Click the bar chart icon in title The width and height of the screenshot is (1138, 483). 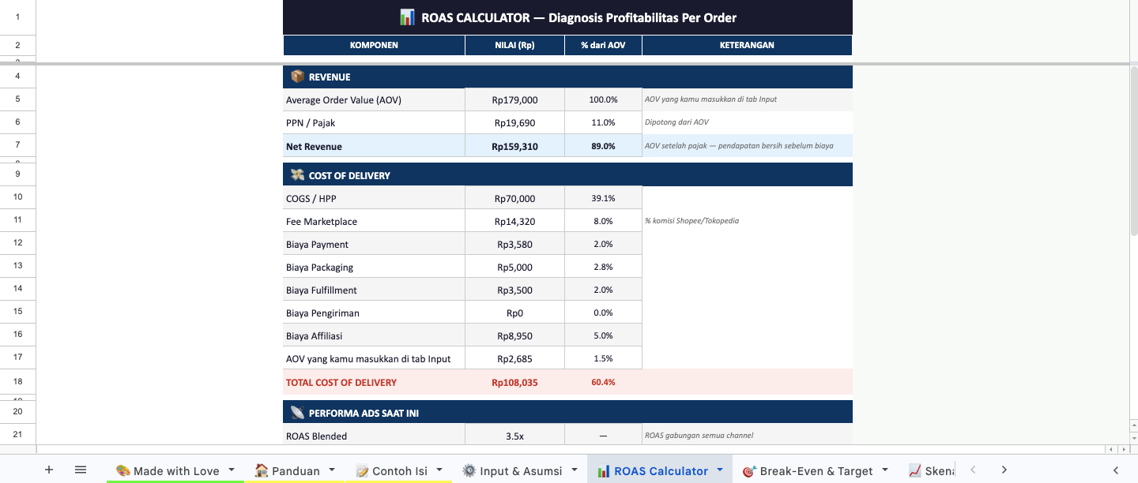(407, 17)
